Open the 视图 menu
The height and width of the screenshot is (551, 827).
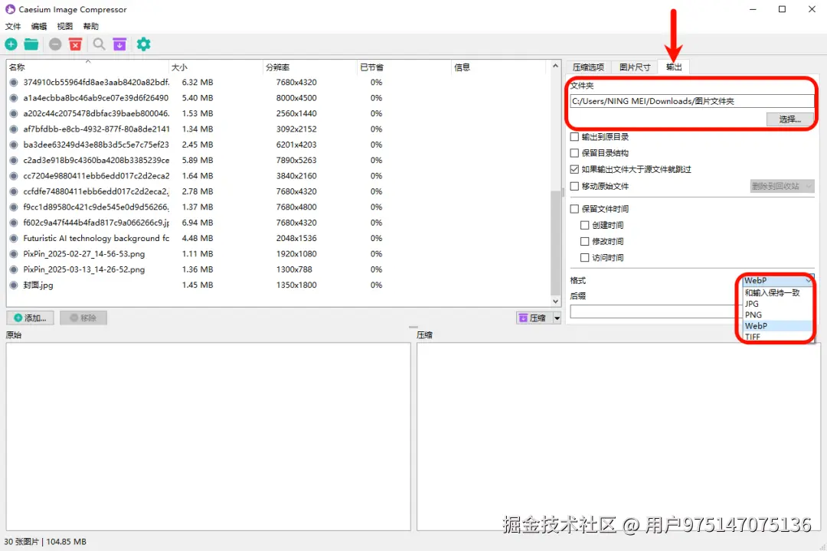tap(65, 26)
